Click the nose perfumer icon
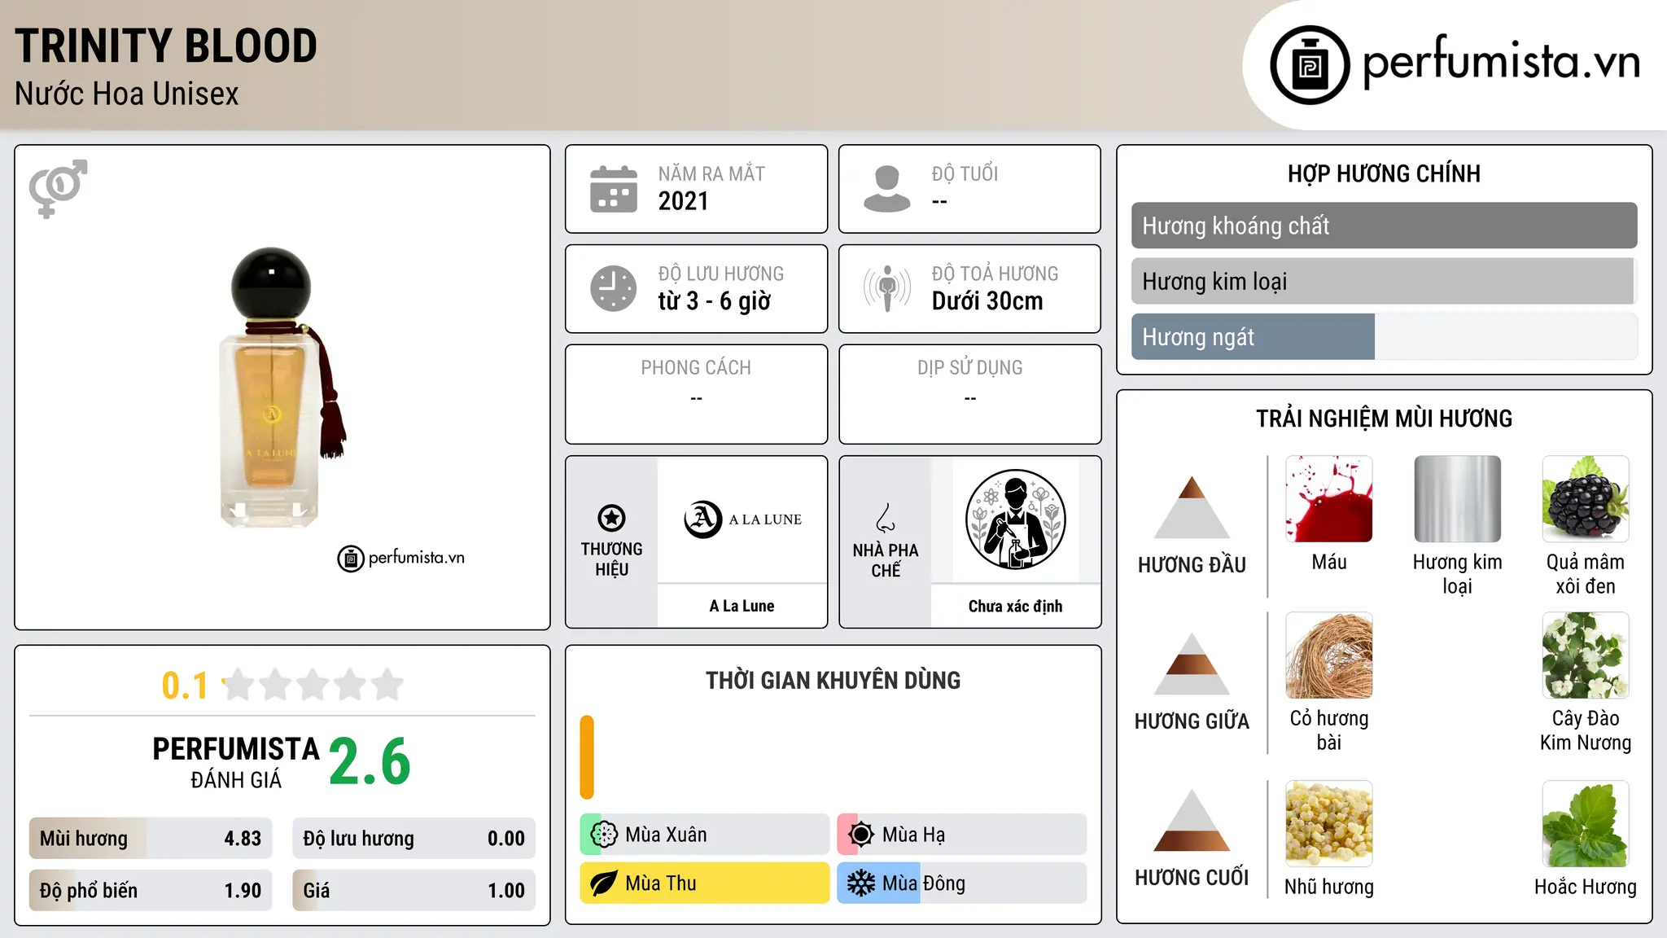The height and width of the screenshot is (938, 1667). 886,518
